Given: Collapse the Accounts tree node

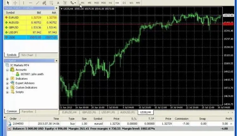Looking at the screenshot, I should click(7, 70).
